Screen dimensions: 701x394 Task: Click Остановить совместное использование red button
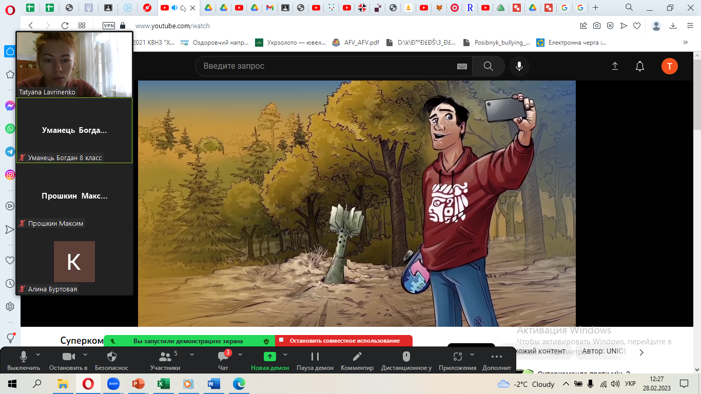344,341
